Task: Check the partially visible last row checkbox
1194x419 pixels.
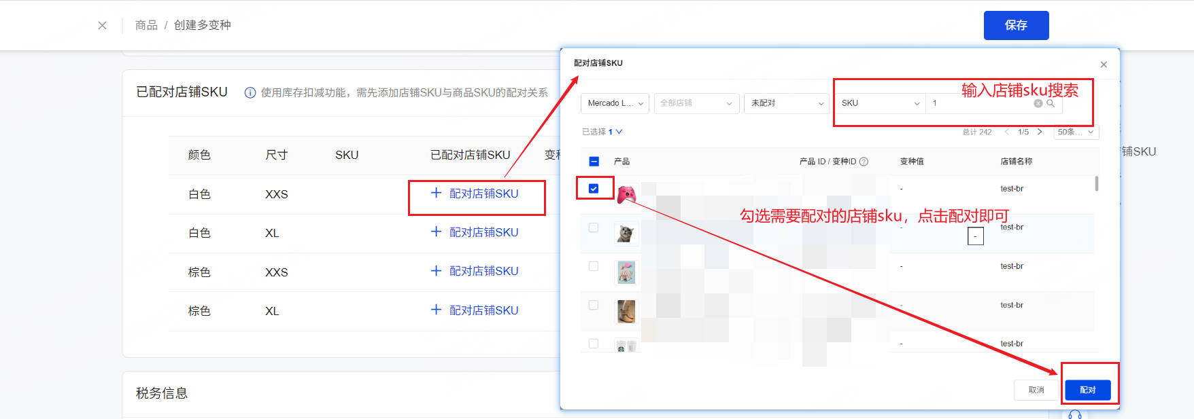Action: [594, 344]
